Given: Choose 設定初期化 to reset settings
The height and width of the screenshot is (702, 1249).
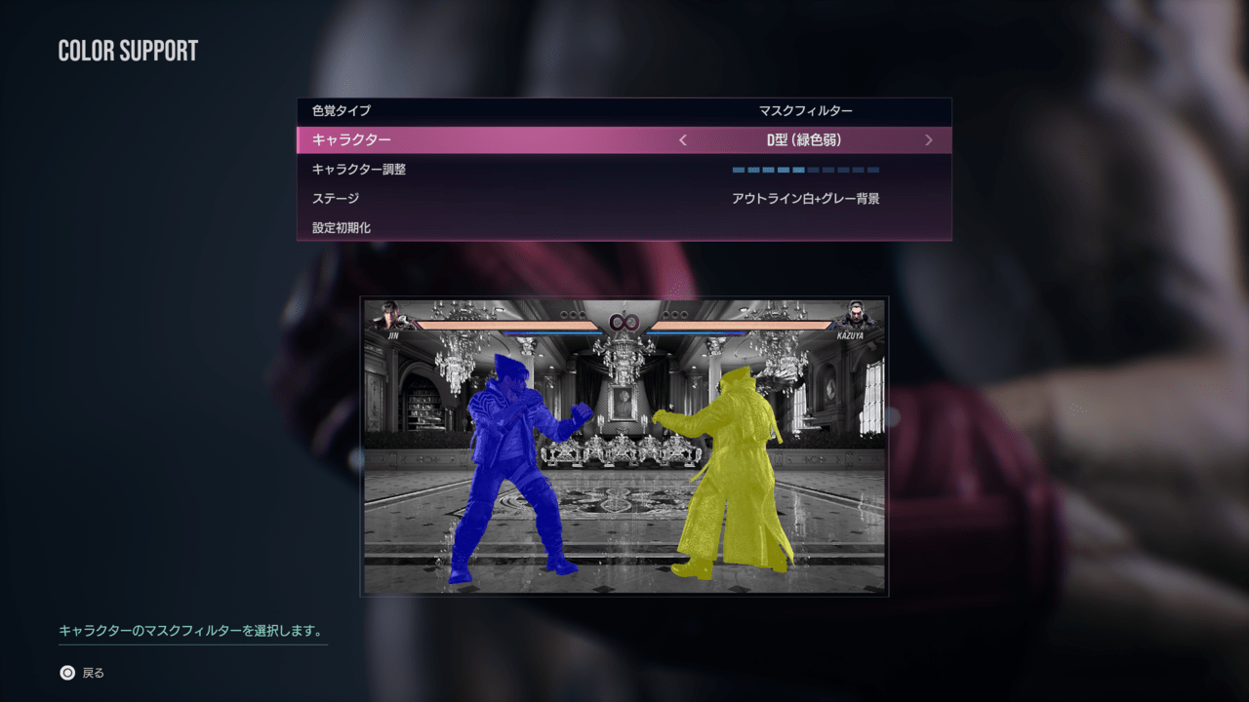Looking at the screenshot, I should click(624, 227).
